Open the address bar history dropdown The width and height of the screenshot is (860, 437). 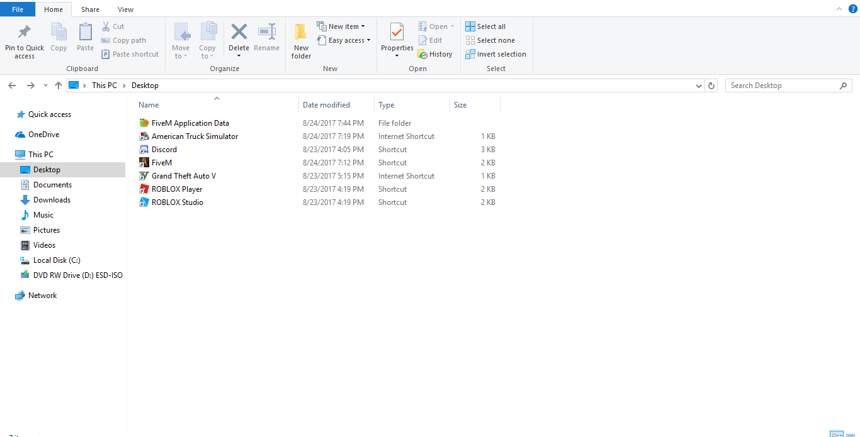tap(699, 86)
